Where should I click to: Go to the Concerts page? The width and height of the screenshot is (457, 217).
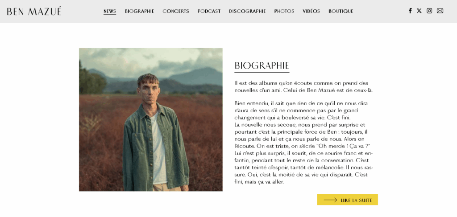coord(176,11)
